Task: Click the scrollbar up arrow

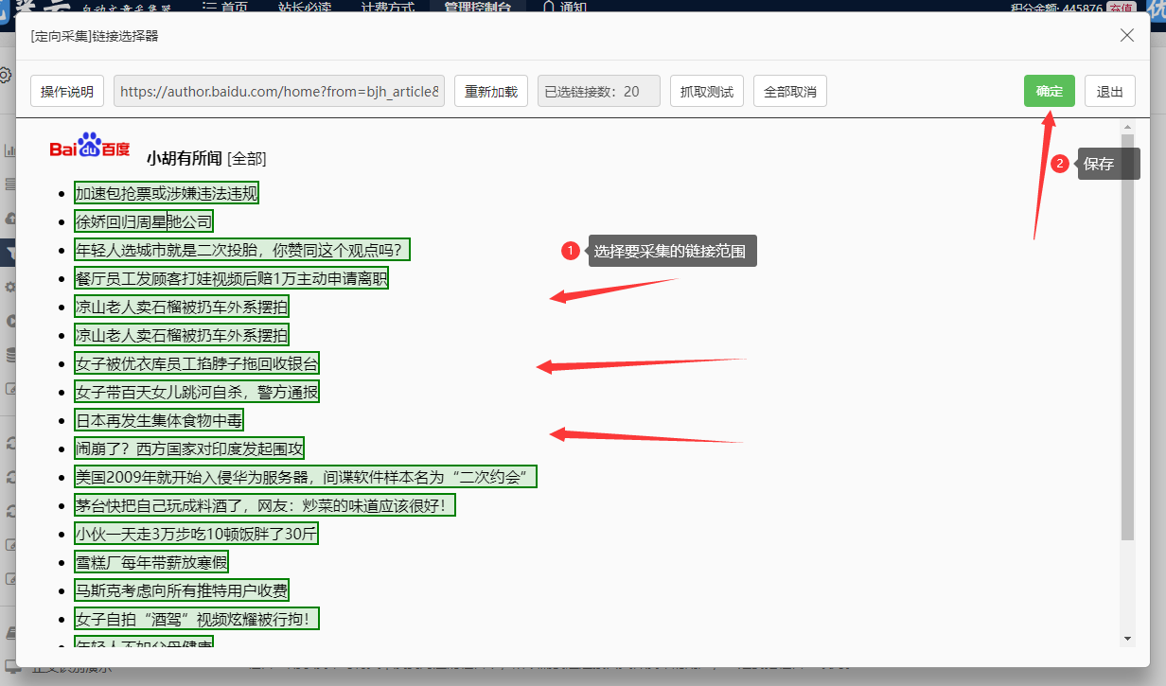Action: 1127,127
